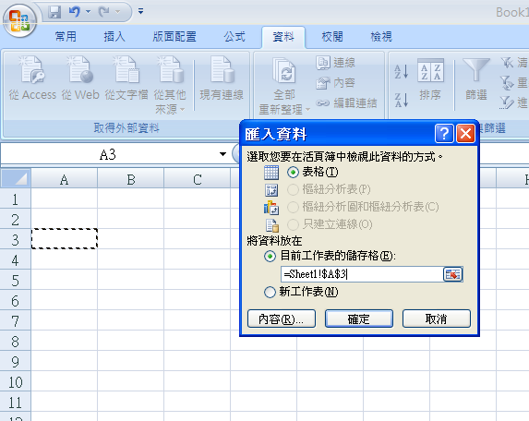529x421 pixels.
Task: Expand the Name Box dropdown arrow
Action: (222, 154)
